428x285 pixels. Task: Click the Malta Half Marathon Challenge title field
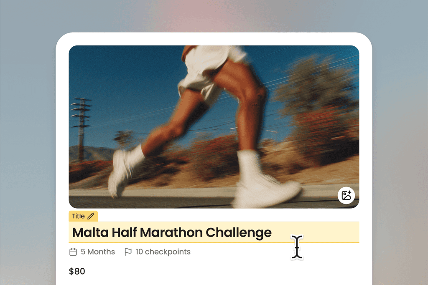click(214, 232)
